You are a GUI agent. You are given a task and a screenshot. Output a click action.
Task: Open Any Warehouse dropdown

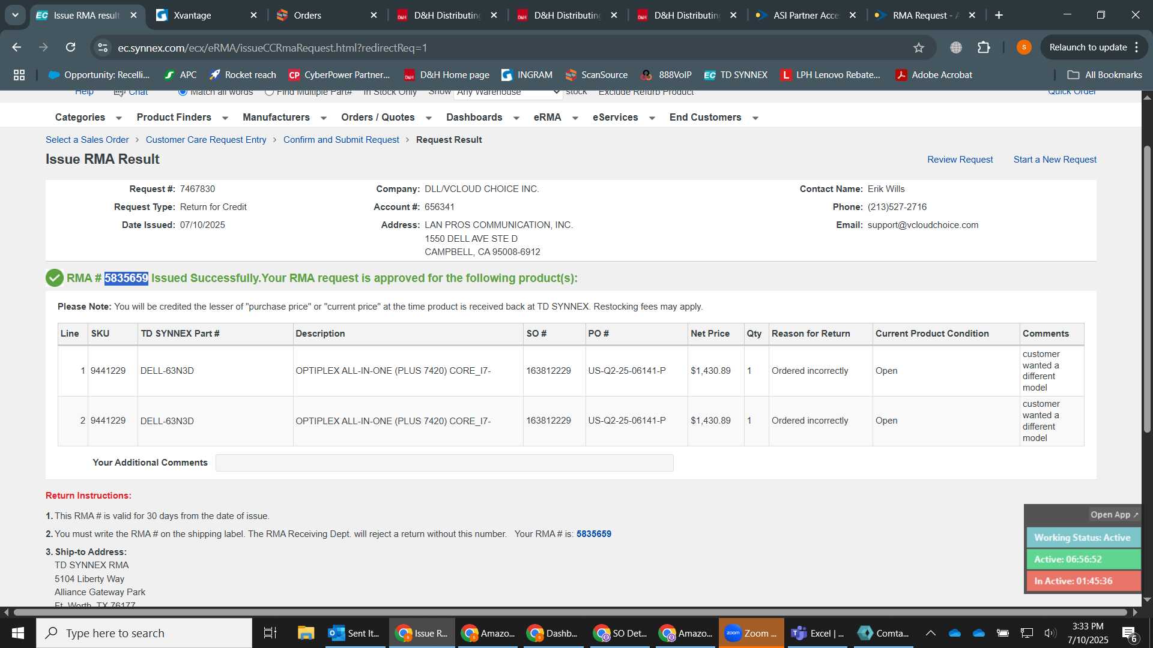click(x=508, y=92)
